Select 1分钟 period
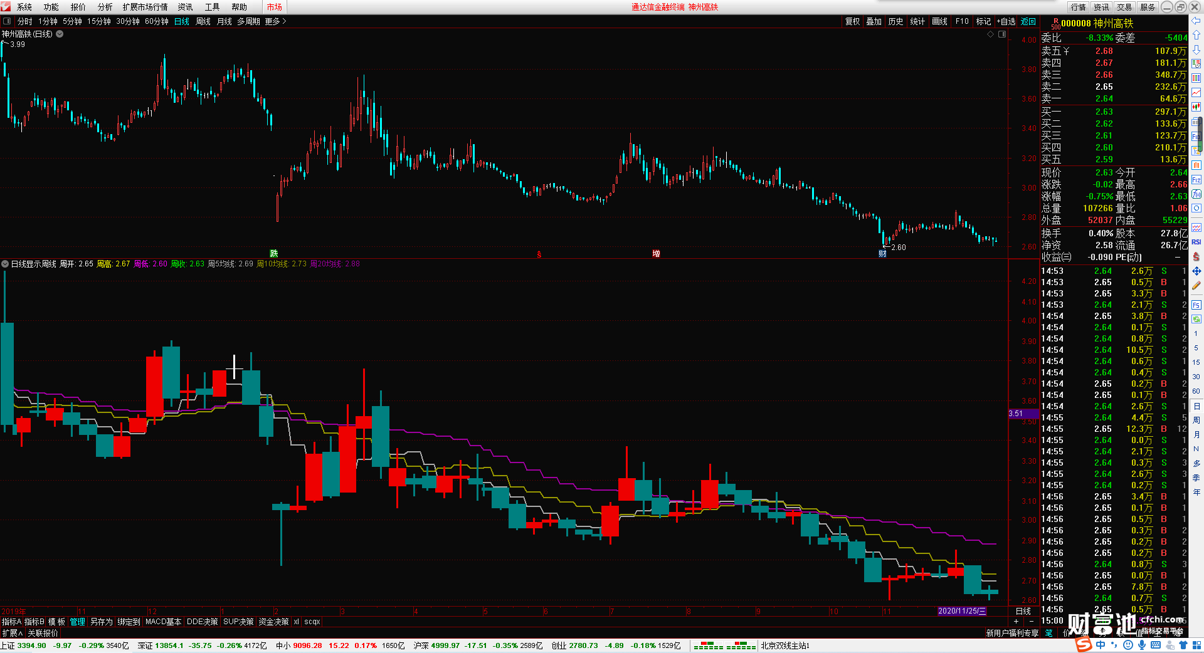 48,21
